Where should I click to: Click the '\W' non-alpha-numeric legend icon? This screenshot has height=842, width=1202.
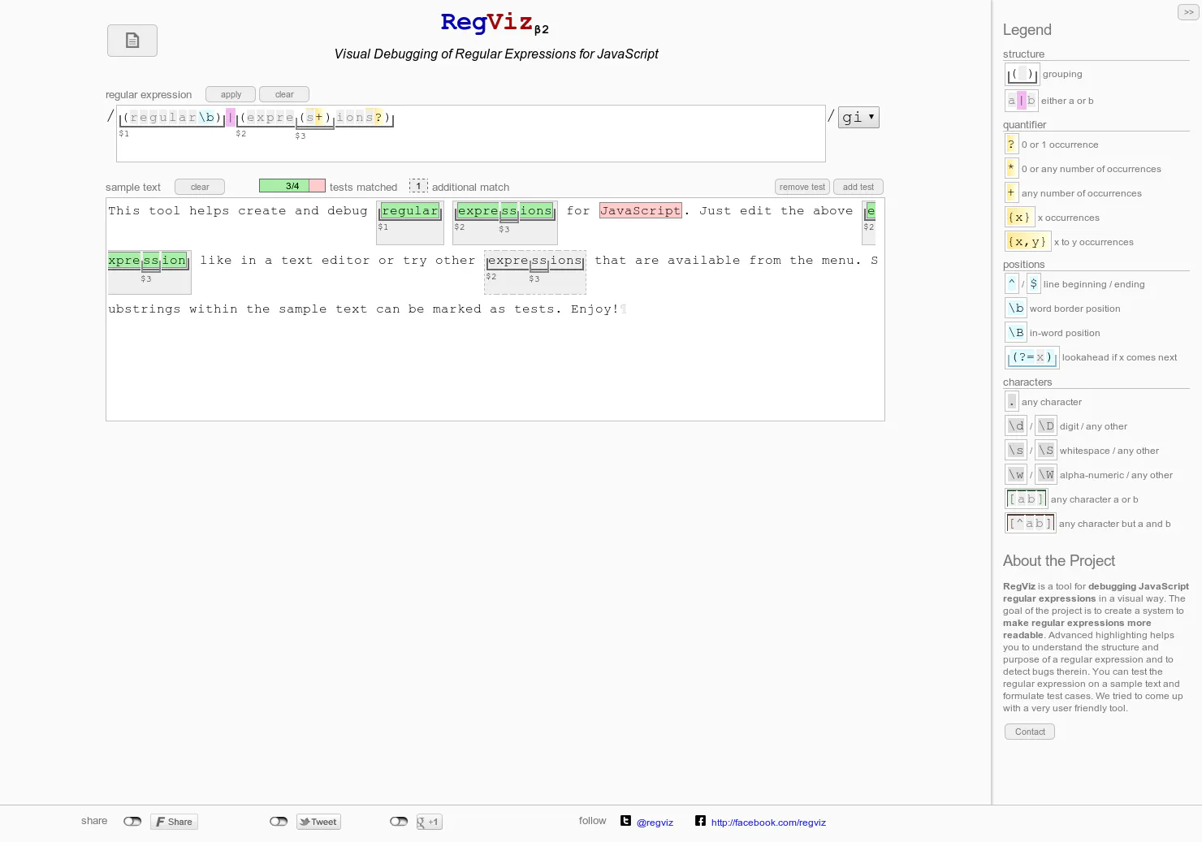pyautogui.click(x=1046, y=475)
